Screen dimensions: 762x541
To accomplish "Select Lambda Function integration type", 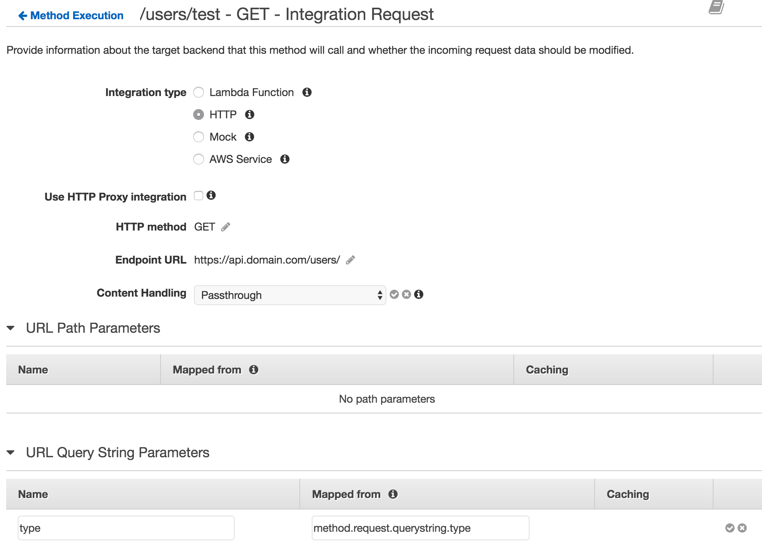I will (199, 92).
